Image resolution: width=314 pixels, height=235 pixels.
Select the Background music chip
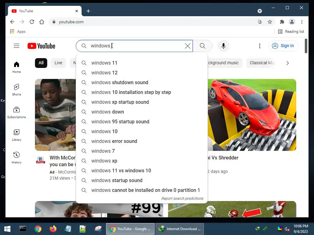click(x=225, y=63)
